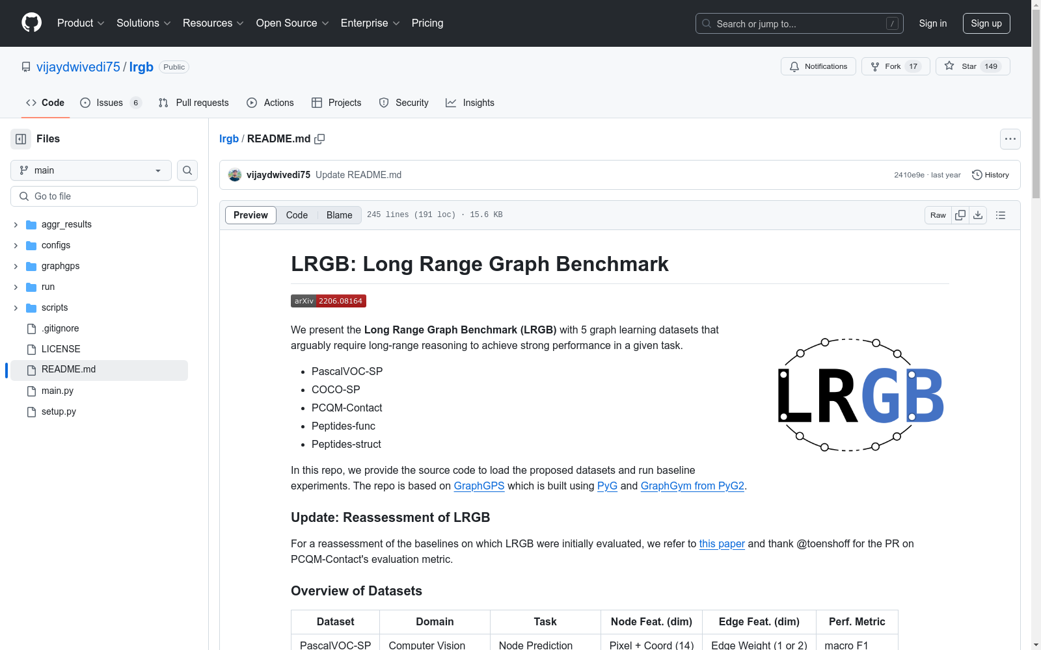Switch to the Blame tab
1041x650 pixels.
[x=338, y=214]
